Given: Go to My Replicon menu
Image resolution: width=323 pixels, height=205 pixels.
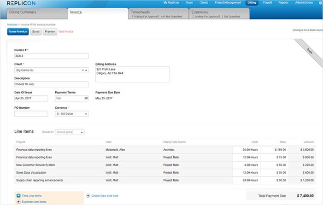Looking at the screenshot, I should coord(171,2).
